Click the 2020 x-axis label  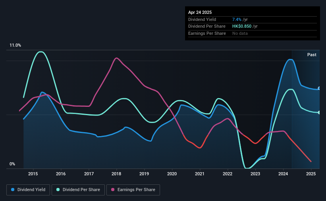coord(172,174)
